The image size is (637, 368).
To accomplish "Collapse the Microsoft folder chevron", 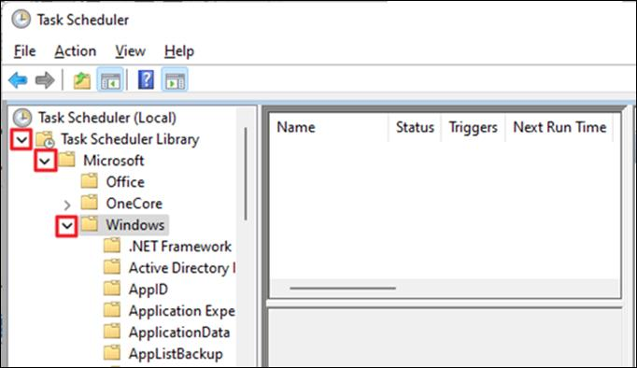I will 45,161.
